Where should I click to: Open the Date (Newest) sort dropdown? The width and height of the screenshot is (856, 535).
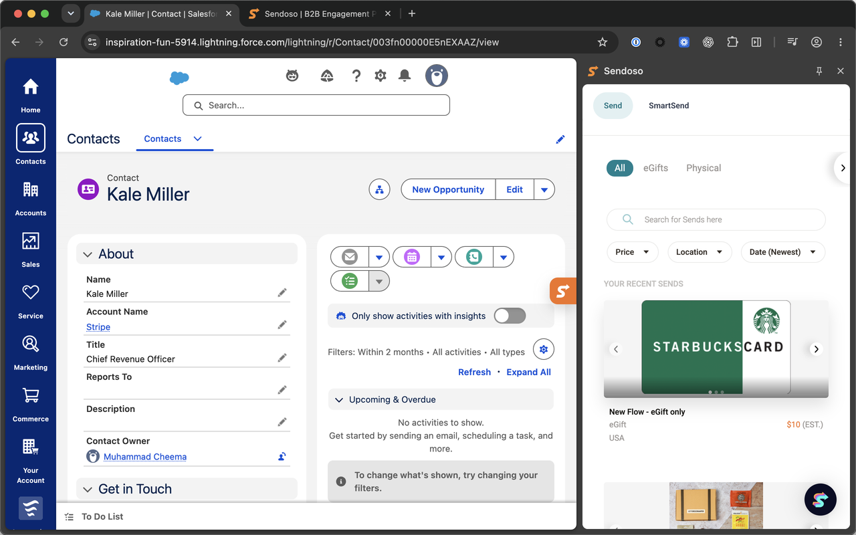[x=783, y=252]
